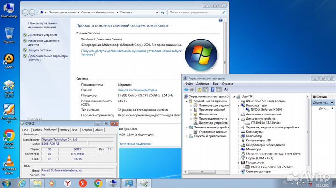Collapse the Процессоры node
Image resolution: width=336 pixels, height=188 pixels.
[238, 162]
